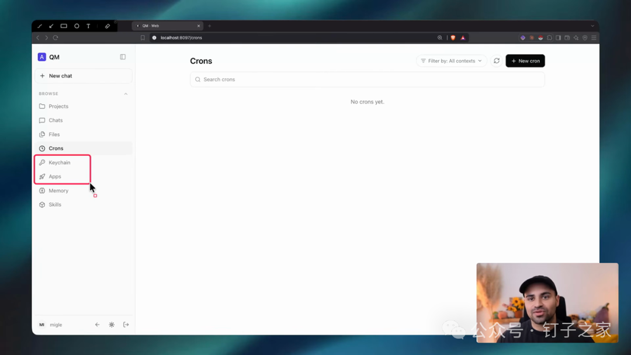Open Memory in the sidebar
631x355 pixels.
(x=84, y=190)
